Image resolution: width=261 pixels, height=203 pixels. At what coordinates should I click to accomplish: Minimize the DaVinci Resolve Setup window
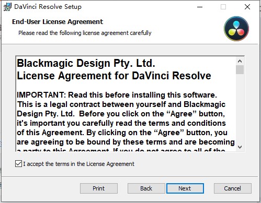(x=200, y=7)
